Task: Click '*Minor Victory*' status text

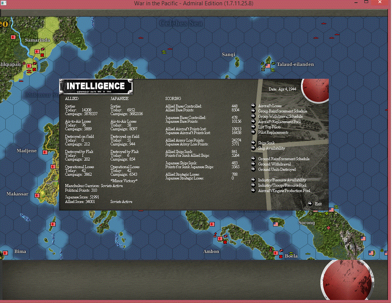Action: (x=124, y=181)
